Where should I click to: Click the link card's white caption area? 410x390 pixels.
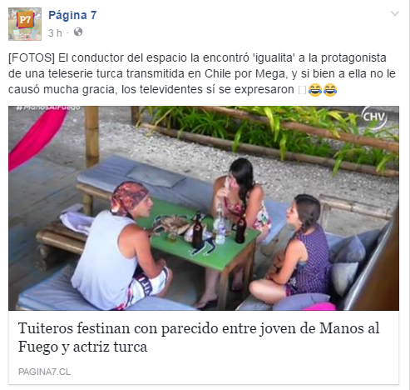coord(204,347)
